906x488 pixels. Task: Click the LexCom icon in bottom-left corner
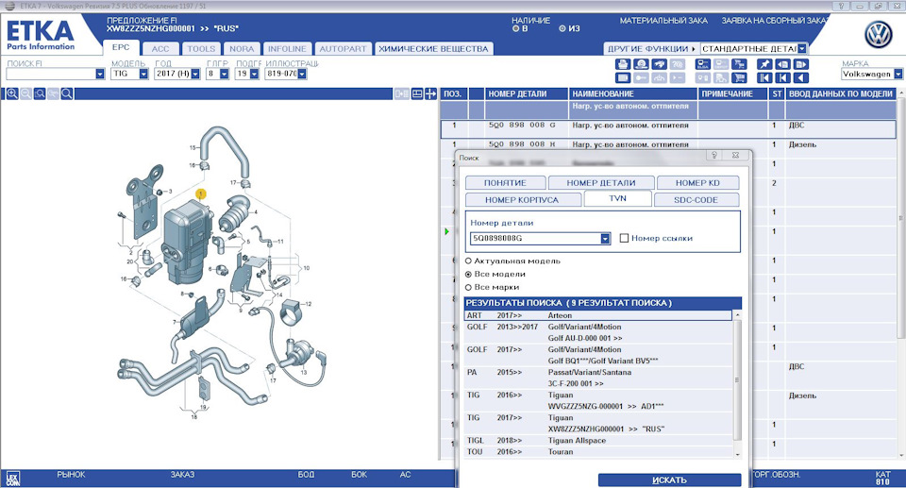[x=12, y=479]
